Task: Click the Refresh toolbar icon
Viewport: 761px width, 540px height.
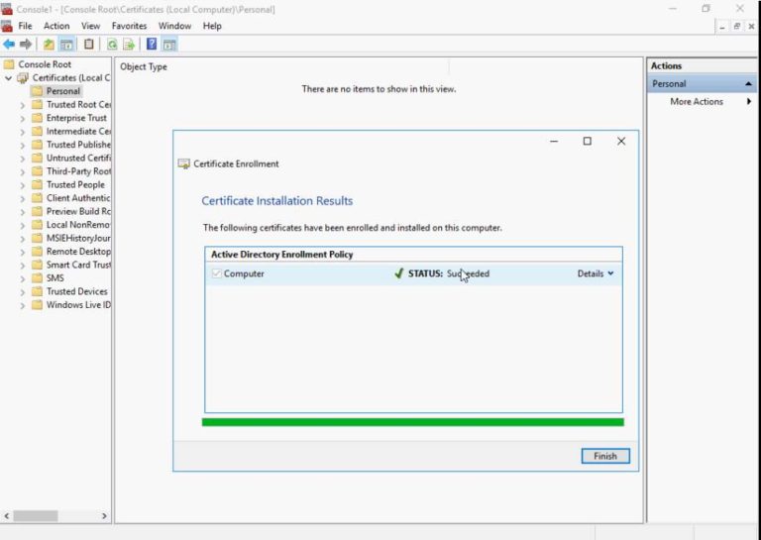Action: [x=112, y=45]
